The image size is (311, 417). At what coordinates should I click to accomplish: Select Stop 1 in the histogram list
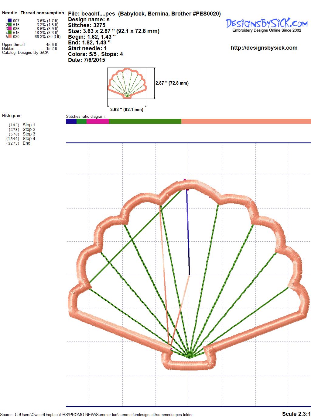(29, 125)
